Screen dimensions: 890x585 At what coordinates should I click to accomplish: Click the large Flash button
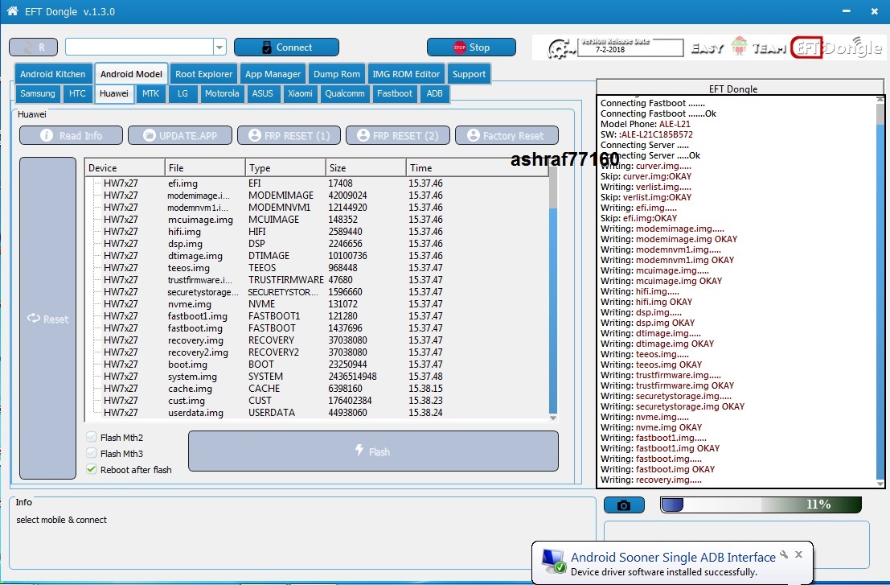(373, 451)
